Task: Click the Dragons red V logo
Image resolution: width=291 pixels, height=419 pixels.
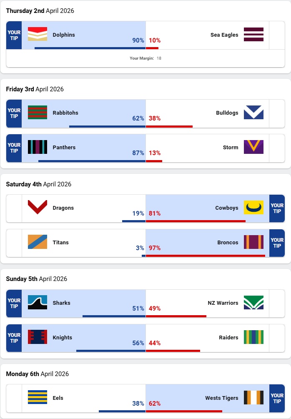Action: tap(38, 208)
